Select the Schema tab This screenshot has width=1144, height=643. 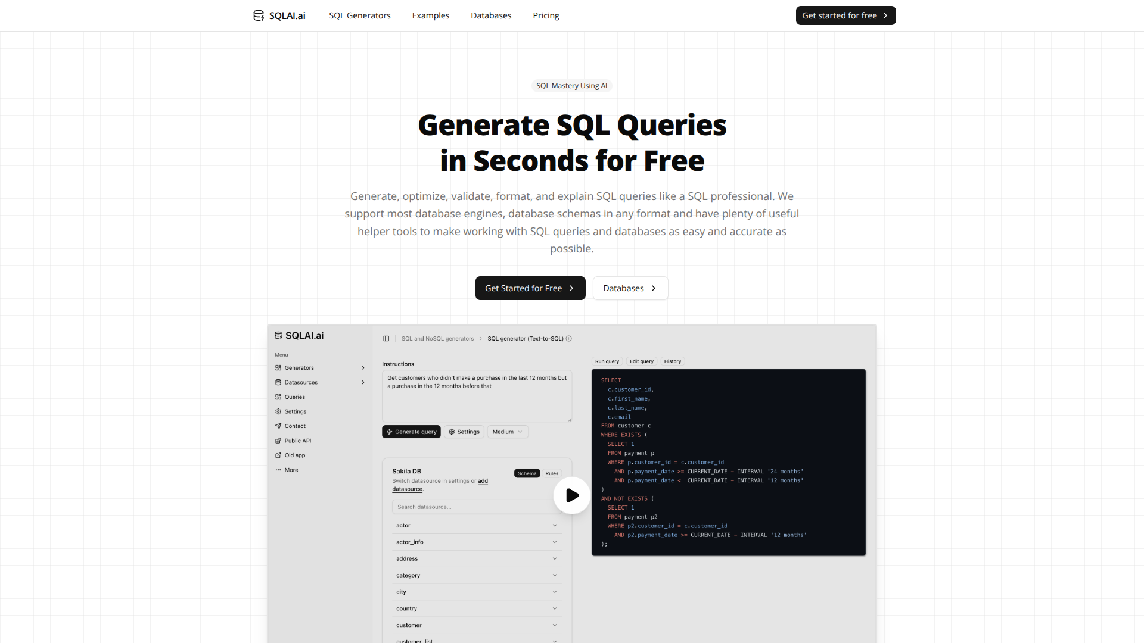point(527,473)
